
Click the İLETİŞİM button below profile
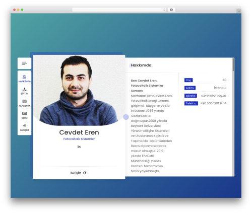[78, 173]
